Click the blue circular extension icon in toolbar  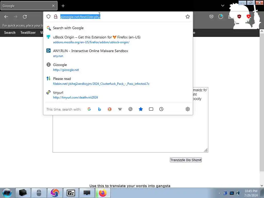click(x=221, y=16)
